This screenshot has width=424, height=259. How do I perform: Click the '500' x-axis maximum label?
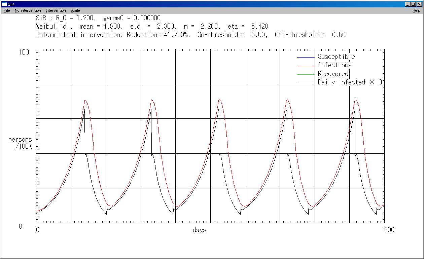point(389,230)
